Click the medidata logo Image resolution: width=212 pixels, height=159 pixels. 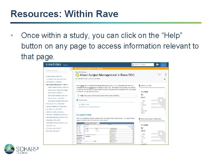[53, 64]
